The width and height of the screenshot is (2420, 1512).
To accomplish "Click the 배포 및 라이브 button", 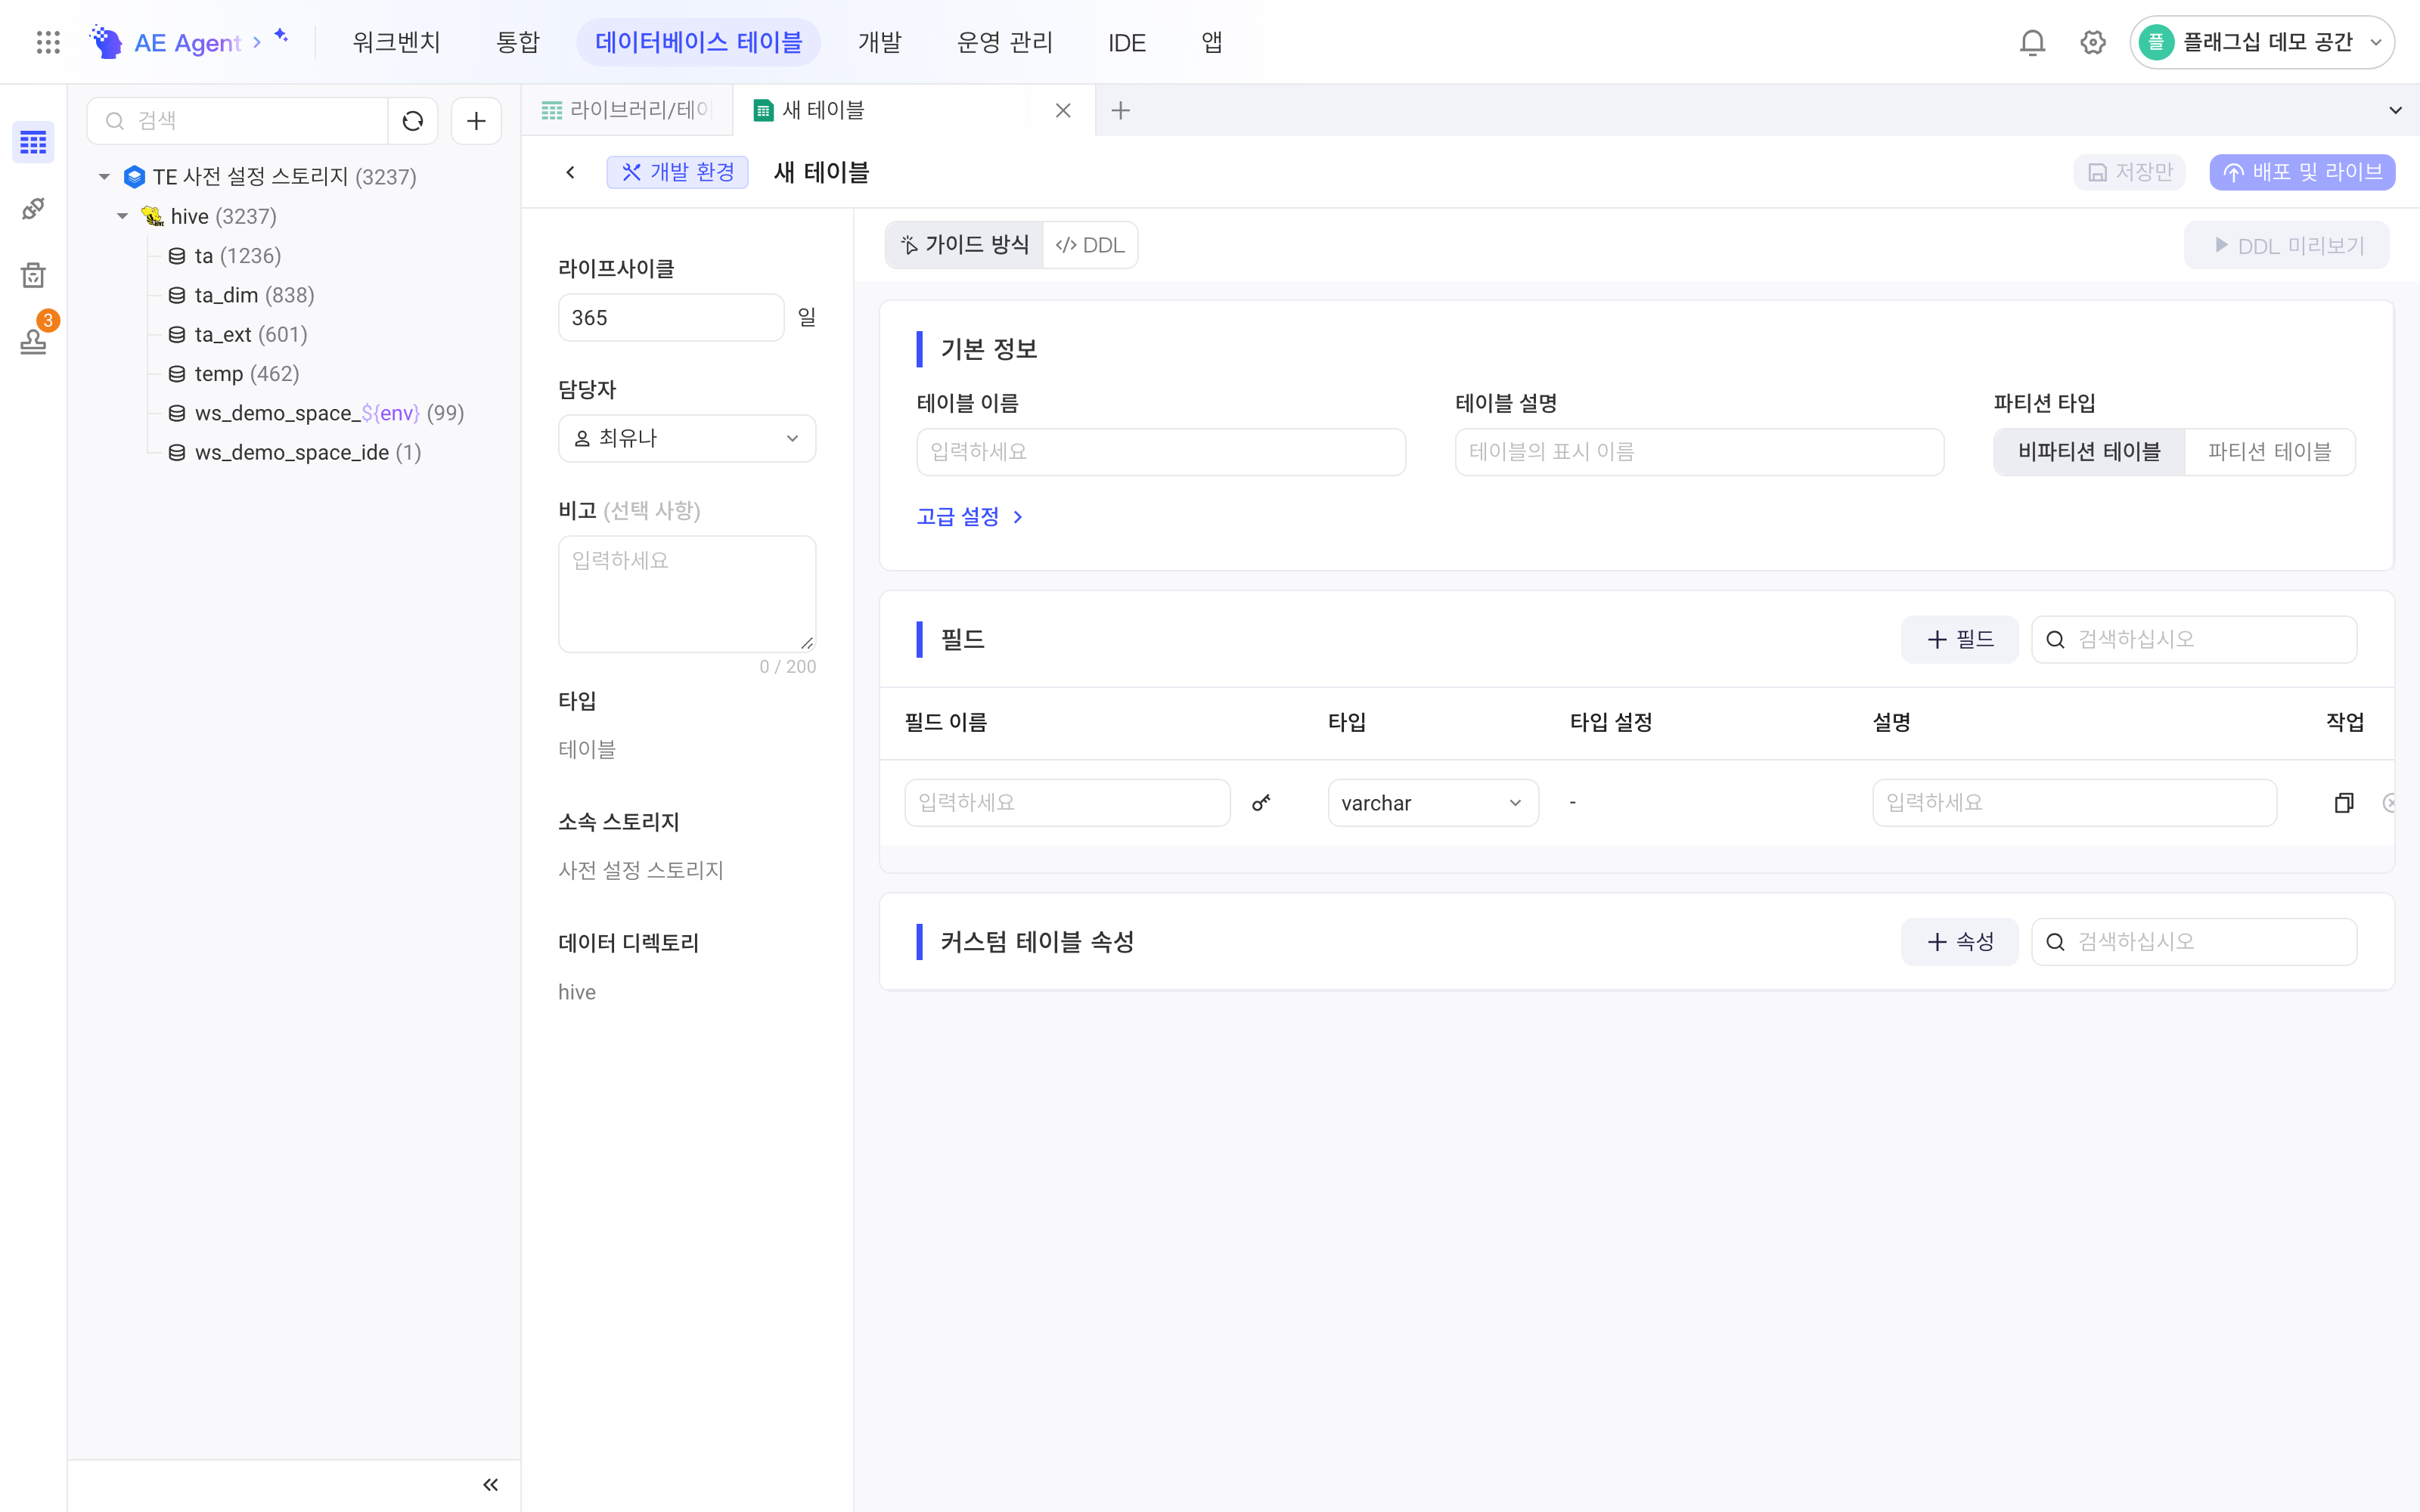I will [2301, 172].
